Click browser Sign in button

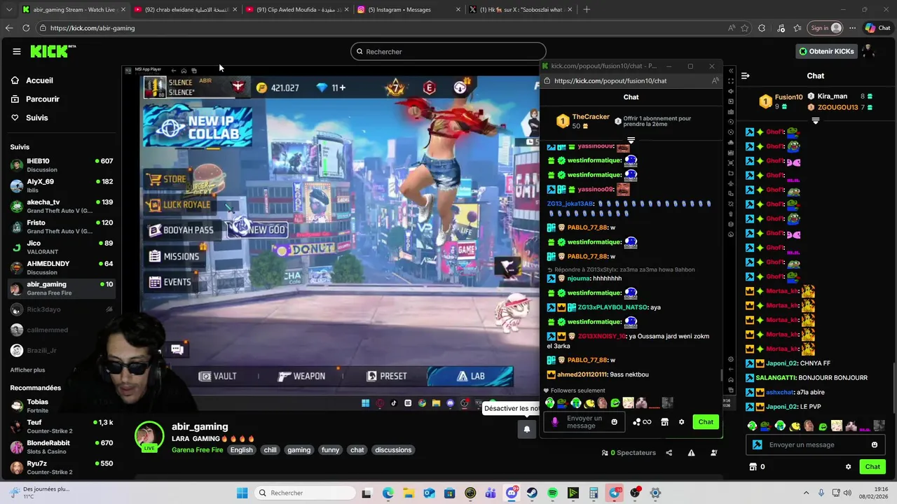pyautogui.click(x=826, y=28)
